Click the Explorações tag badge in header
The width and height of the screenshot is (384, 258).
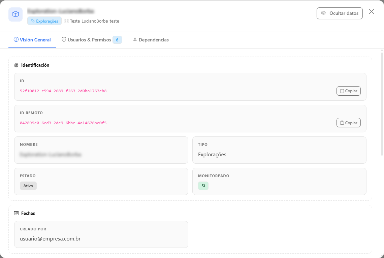[x=44, y=21]
